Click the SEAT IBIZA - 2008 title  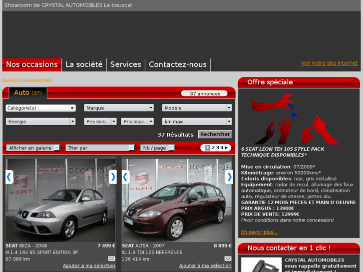tap(26, 246)
